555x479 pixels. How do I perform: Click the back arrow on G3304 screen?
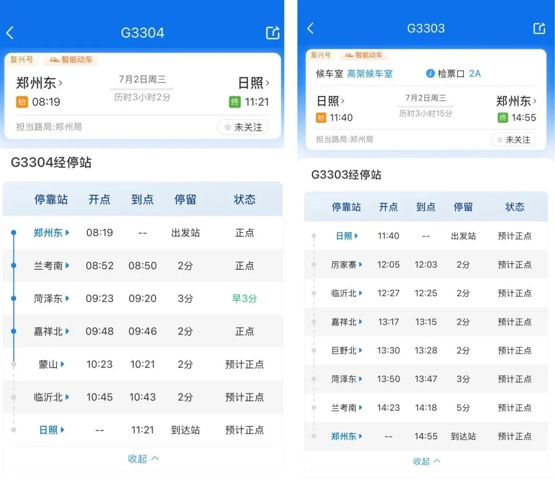[9, 32]
